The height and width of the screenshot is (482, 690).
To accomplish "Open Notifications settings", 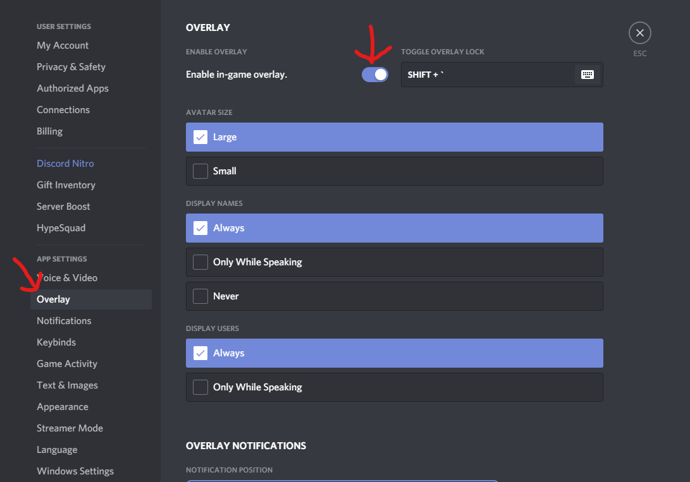I will 64,321.
